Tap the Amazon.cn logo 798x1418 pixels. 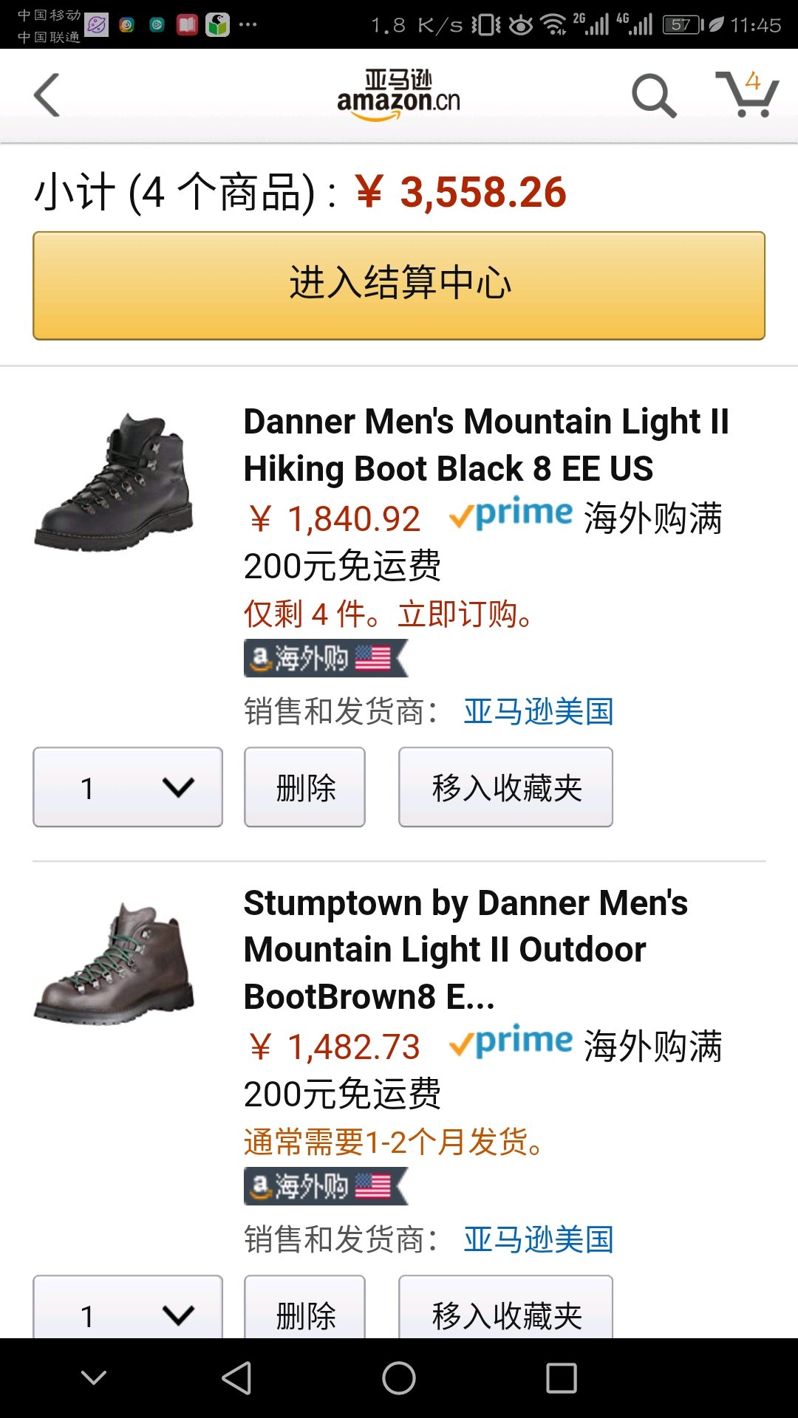[x=398, y=96]
